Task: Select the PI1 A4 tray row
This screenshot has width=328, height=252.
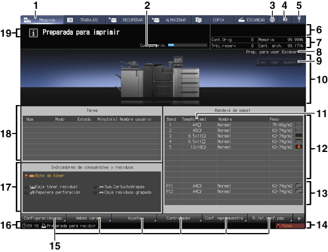Action: tap(233, 186)
